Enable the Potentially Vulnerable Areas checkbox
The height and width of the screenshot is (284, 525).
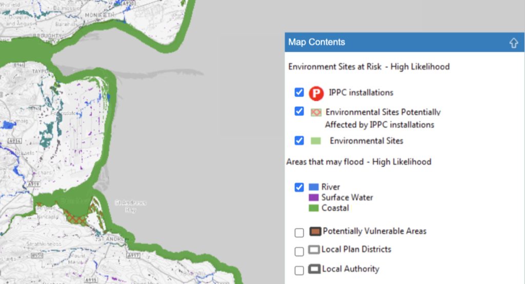[299, 233]
